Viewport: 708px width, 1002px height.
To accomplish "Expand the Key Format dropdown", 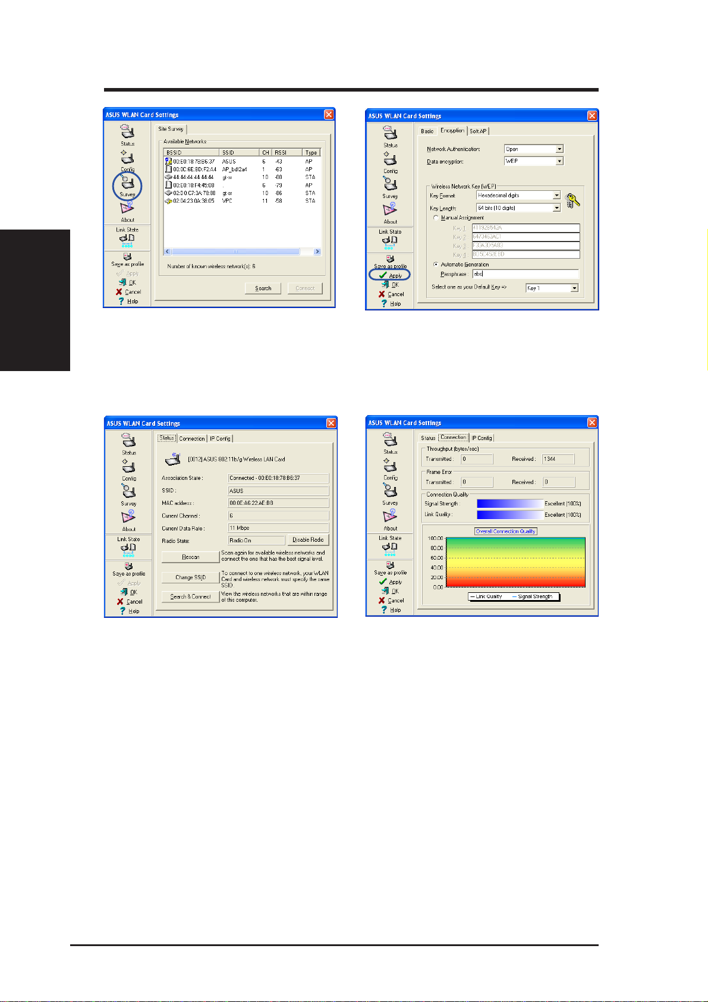I will coord(556,195).
